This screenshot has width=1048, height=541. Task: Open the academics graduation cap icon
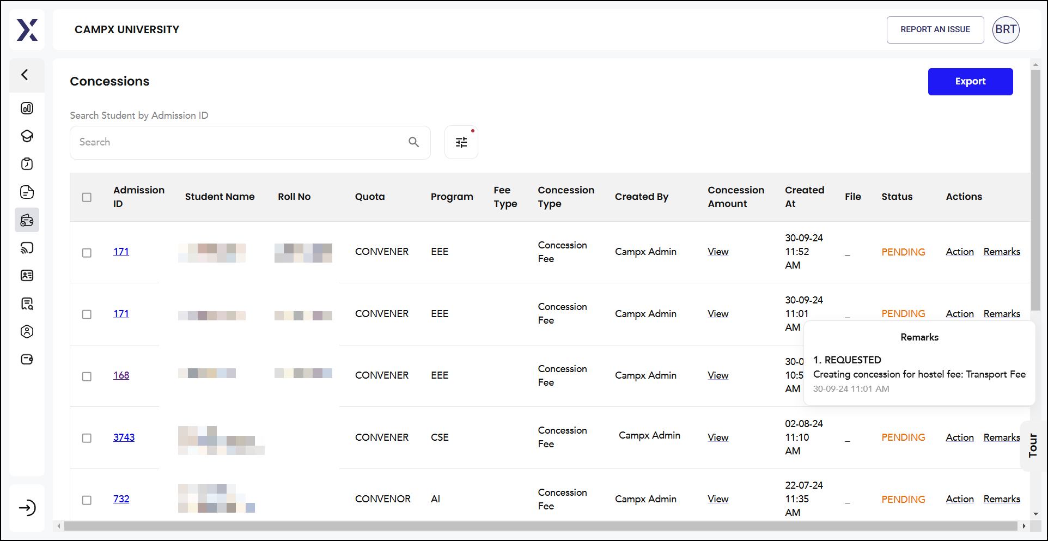click(x=27, y=136)
